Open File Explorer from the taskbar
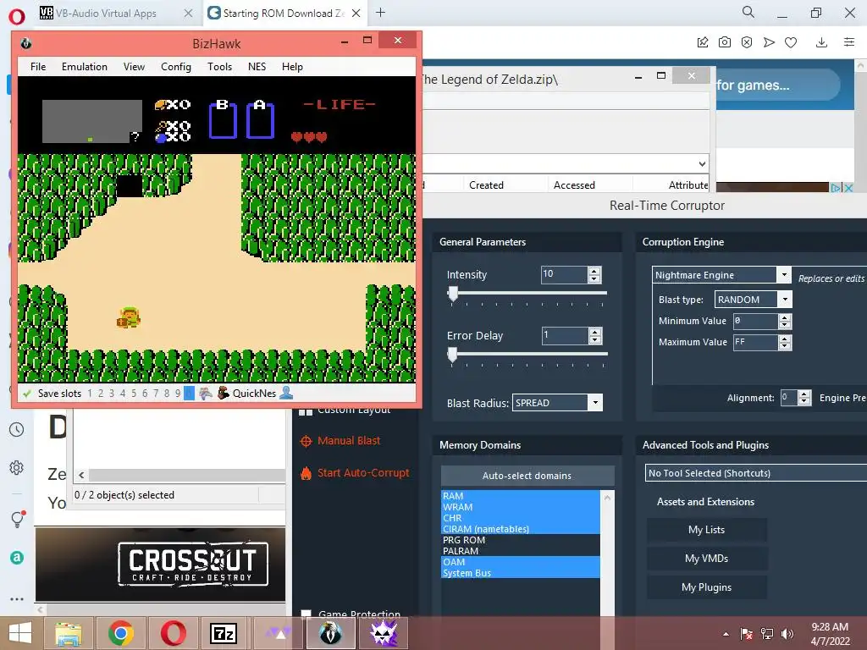The width and height of the screenshot is (867, 650). [69, 633]
